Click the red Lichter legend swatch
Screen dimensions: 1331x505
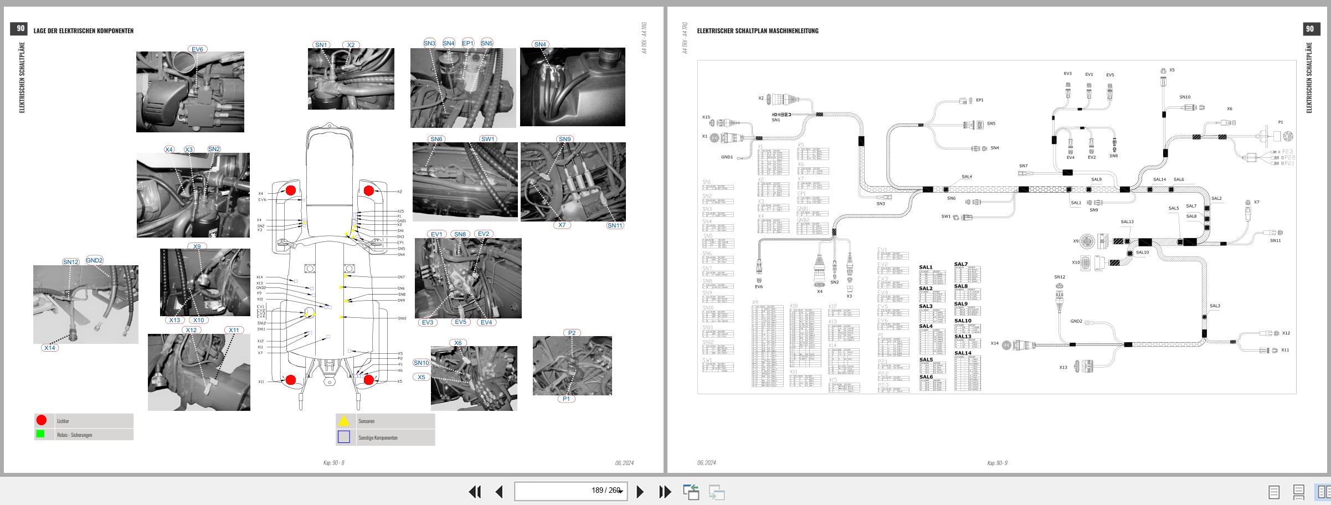tap(41, 420)
